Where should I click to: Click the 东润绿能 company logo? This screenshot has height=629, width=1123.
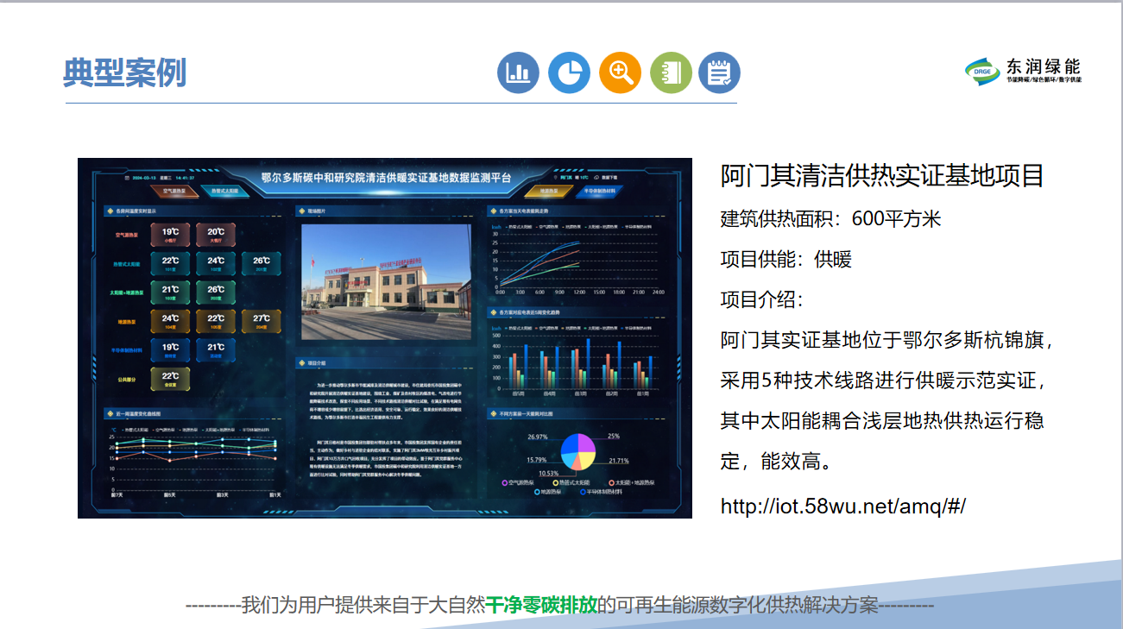click(x=1023, y=71)
